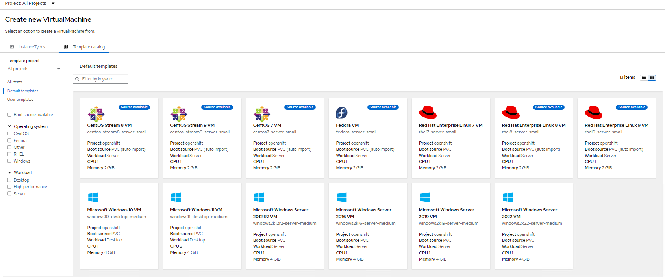Screen dimensions: 665x278
Task: Collapse the Workload filter section
Action: pos(9,173)
